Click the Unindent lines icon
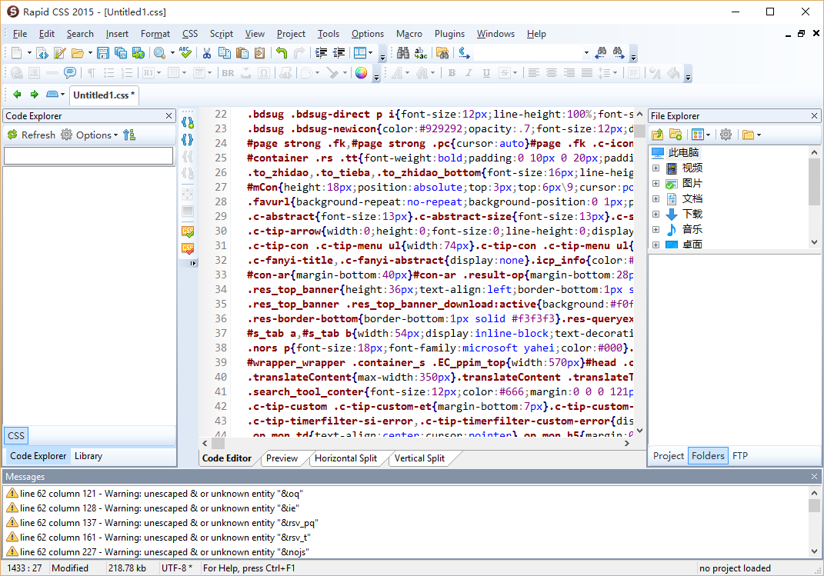Screen dimensions: 824x576 (339, 52)
